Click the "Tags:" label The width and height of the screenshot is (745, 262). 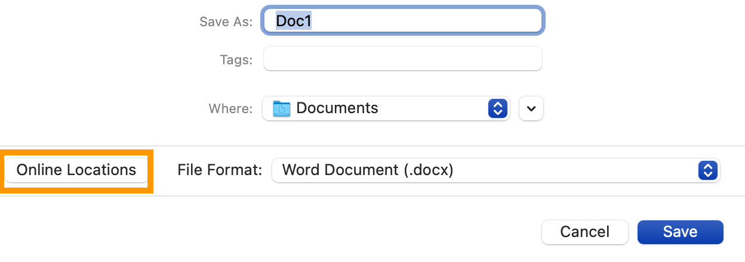tap(236, 60)
